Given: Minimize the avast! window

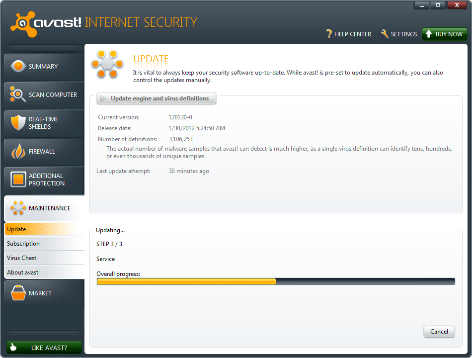Looking at the screenshot, I should point(422,5).
